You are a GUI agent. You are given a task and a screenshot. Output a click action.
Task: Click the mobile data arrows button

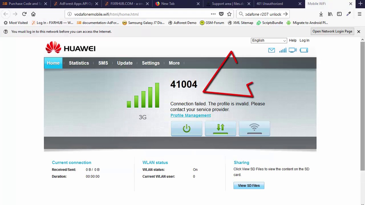pos(220,129)
